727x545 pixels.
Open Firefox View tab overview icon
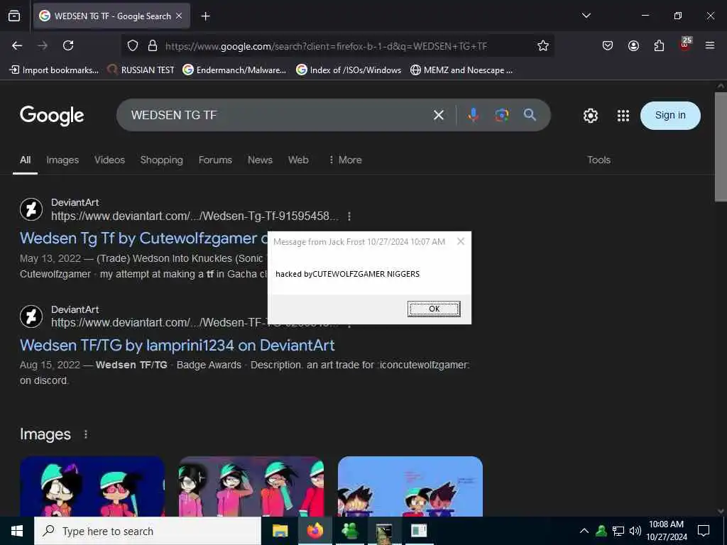click(14, 16)
